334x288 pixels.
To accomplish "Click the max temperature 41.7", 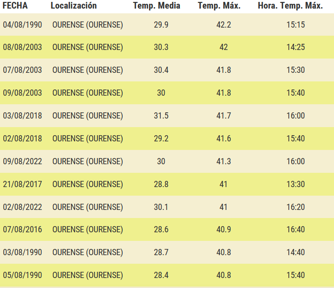I will pos(224,116).
